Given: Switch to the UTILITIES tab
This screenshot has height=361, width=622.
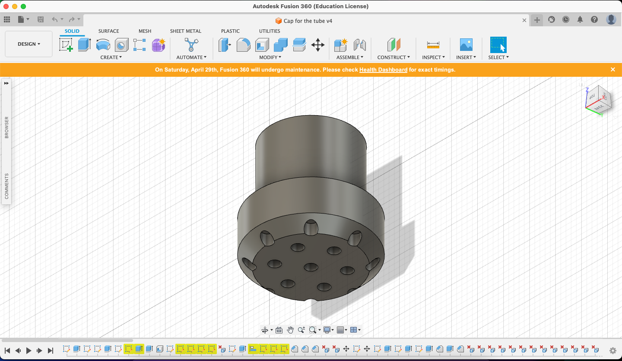Looking at the screenshot, I should [x=270, y=31].
